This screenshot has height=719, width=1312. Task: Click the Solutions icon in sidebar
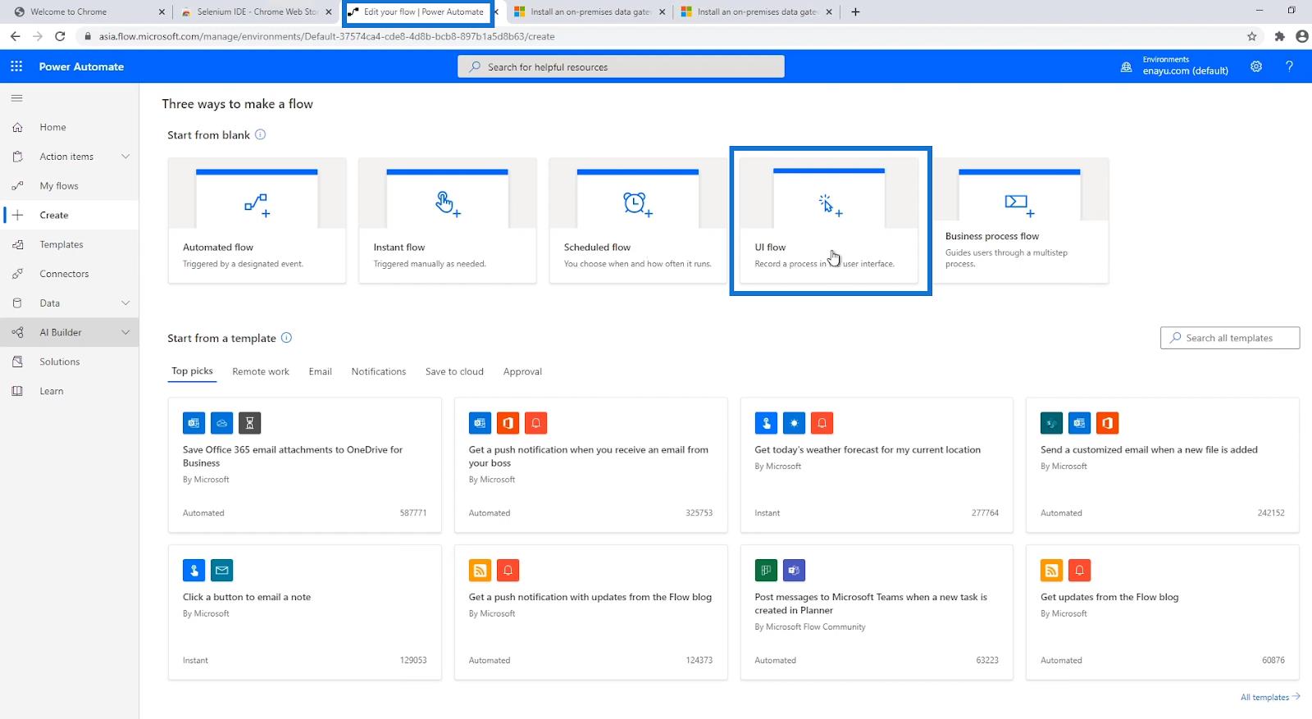(17, 362)
